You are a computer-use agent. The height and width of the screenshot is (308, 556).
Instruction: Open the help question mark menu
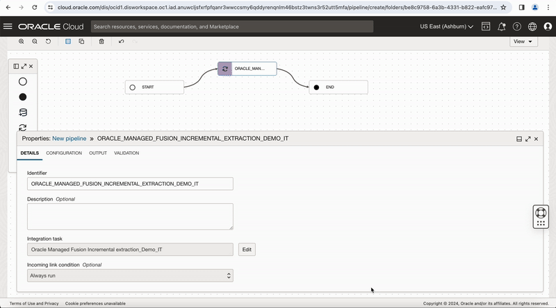point(517,26)
